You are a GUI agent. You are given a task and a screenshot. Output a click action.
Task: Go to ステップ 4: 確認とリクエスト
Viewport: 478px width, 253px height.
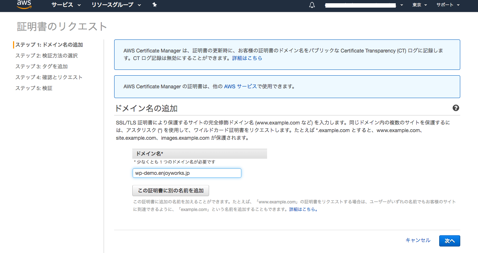(x=49, y=77)
